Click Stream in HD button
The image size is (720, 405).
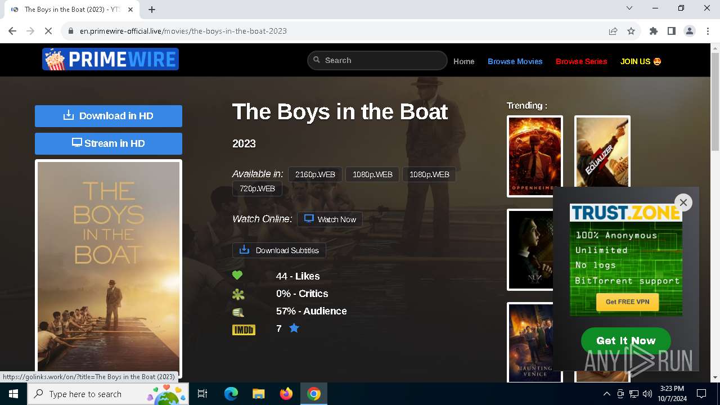tap(109, 143)
